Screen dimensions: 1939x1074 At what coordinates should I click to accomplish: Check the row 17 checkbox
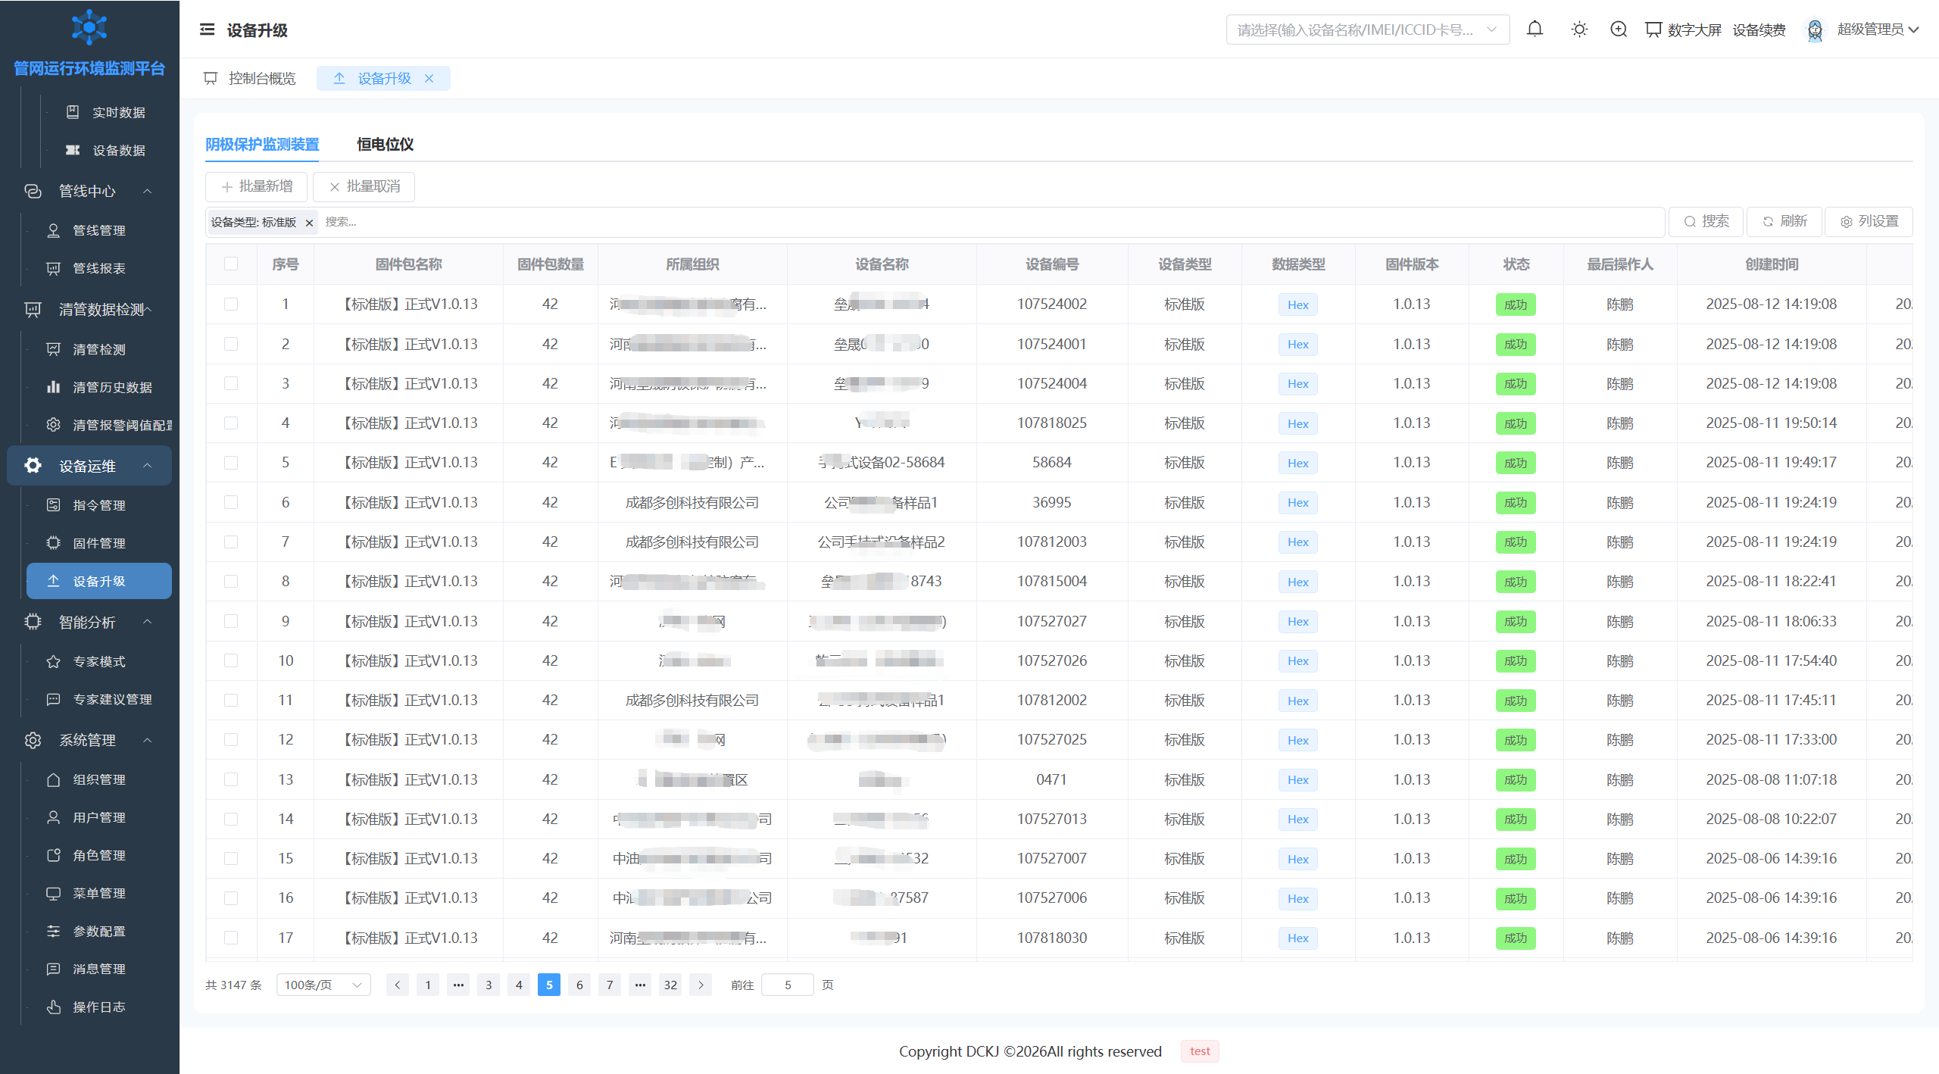(231, 938)
